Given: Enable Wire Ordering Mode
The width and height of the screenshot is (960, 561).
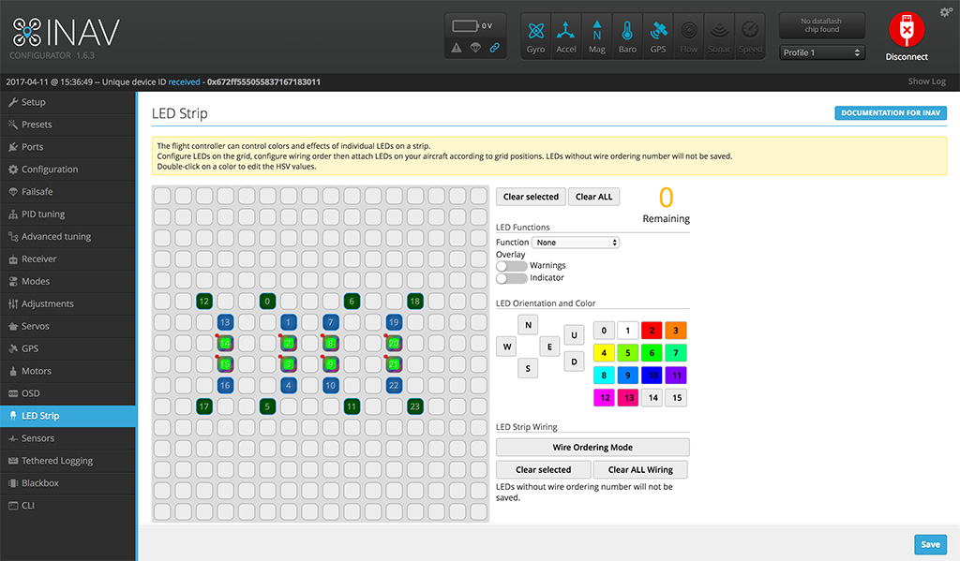Looking at the screenshot, I should [592, 448].
